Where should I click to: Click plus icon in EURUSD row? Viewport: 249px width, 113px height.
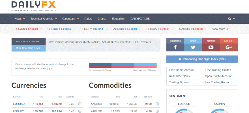80,104
